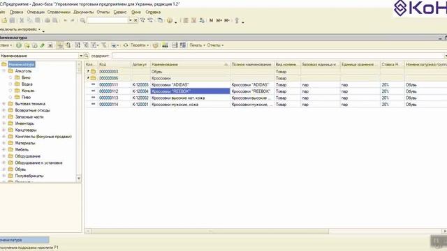Viewport: 447px width, 251px height.
Task: Click the Undo arrow icon
Action: [x=65, y=20]
